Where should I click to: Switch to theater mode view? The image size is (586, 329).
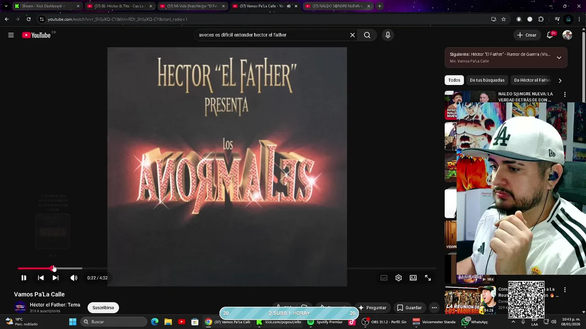[413, 278]
